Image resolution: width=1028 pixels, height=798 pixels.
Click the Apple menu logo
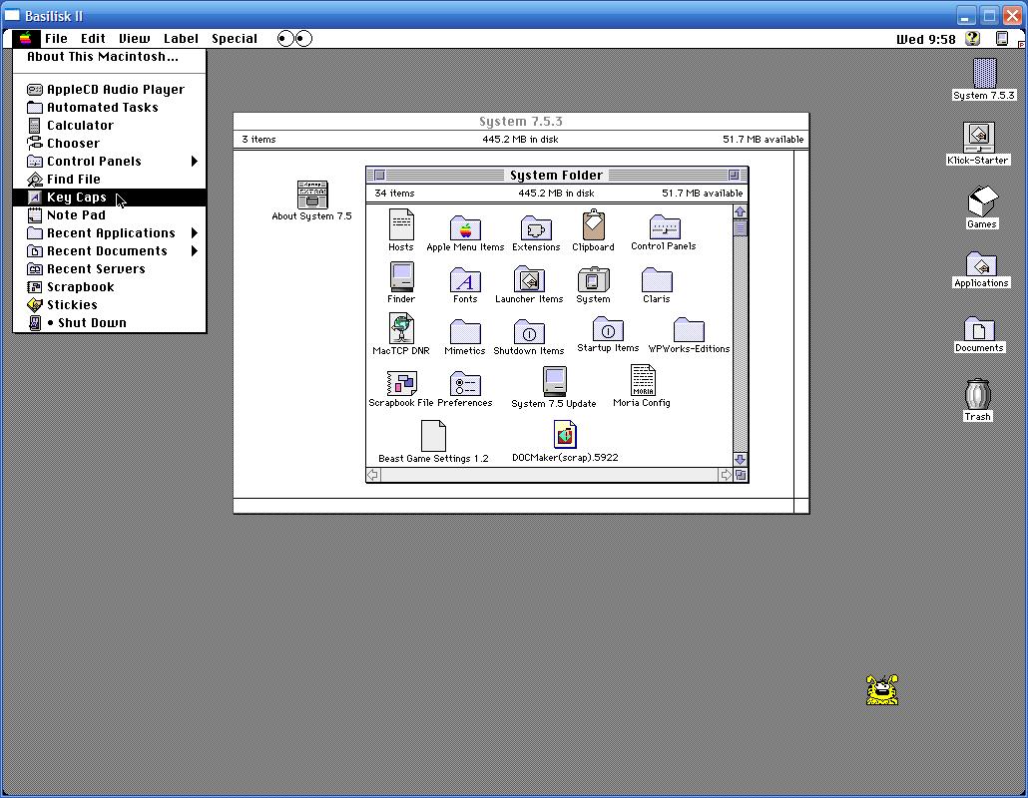click(26, 39)
